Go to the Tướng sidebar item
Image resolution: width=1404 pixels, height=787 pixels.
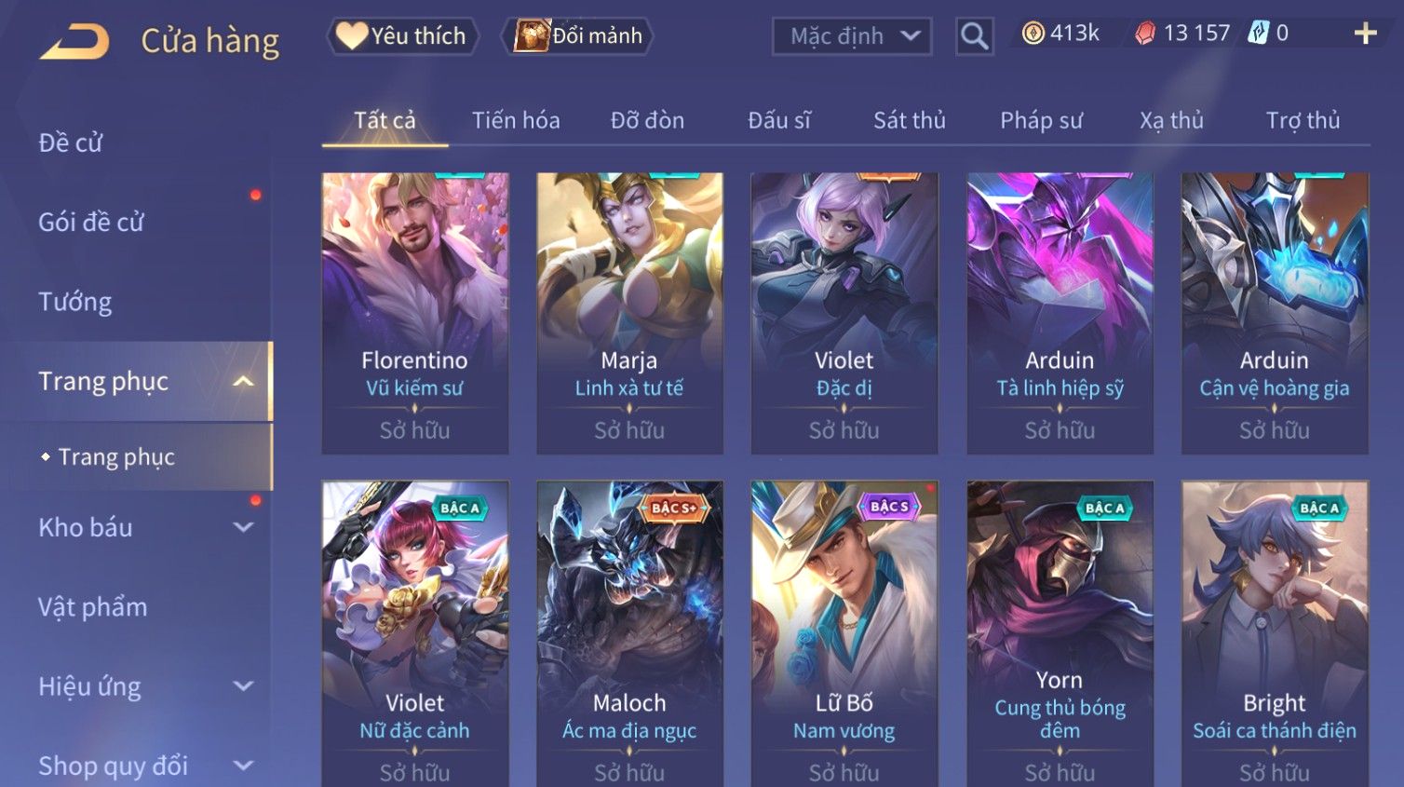pos(74,302)
